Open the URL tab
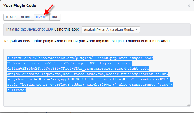Image resolution: width=194 pixels, height=113 pixels. click(55, 17)
